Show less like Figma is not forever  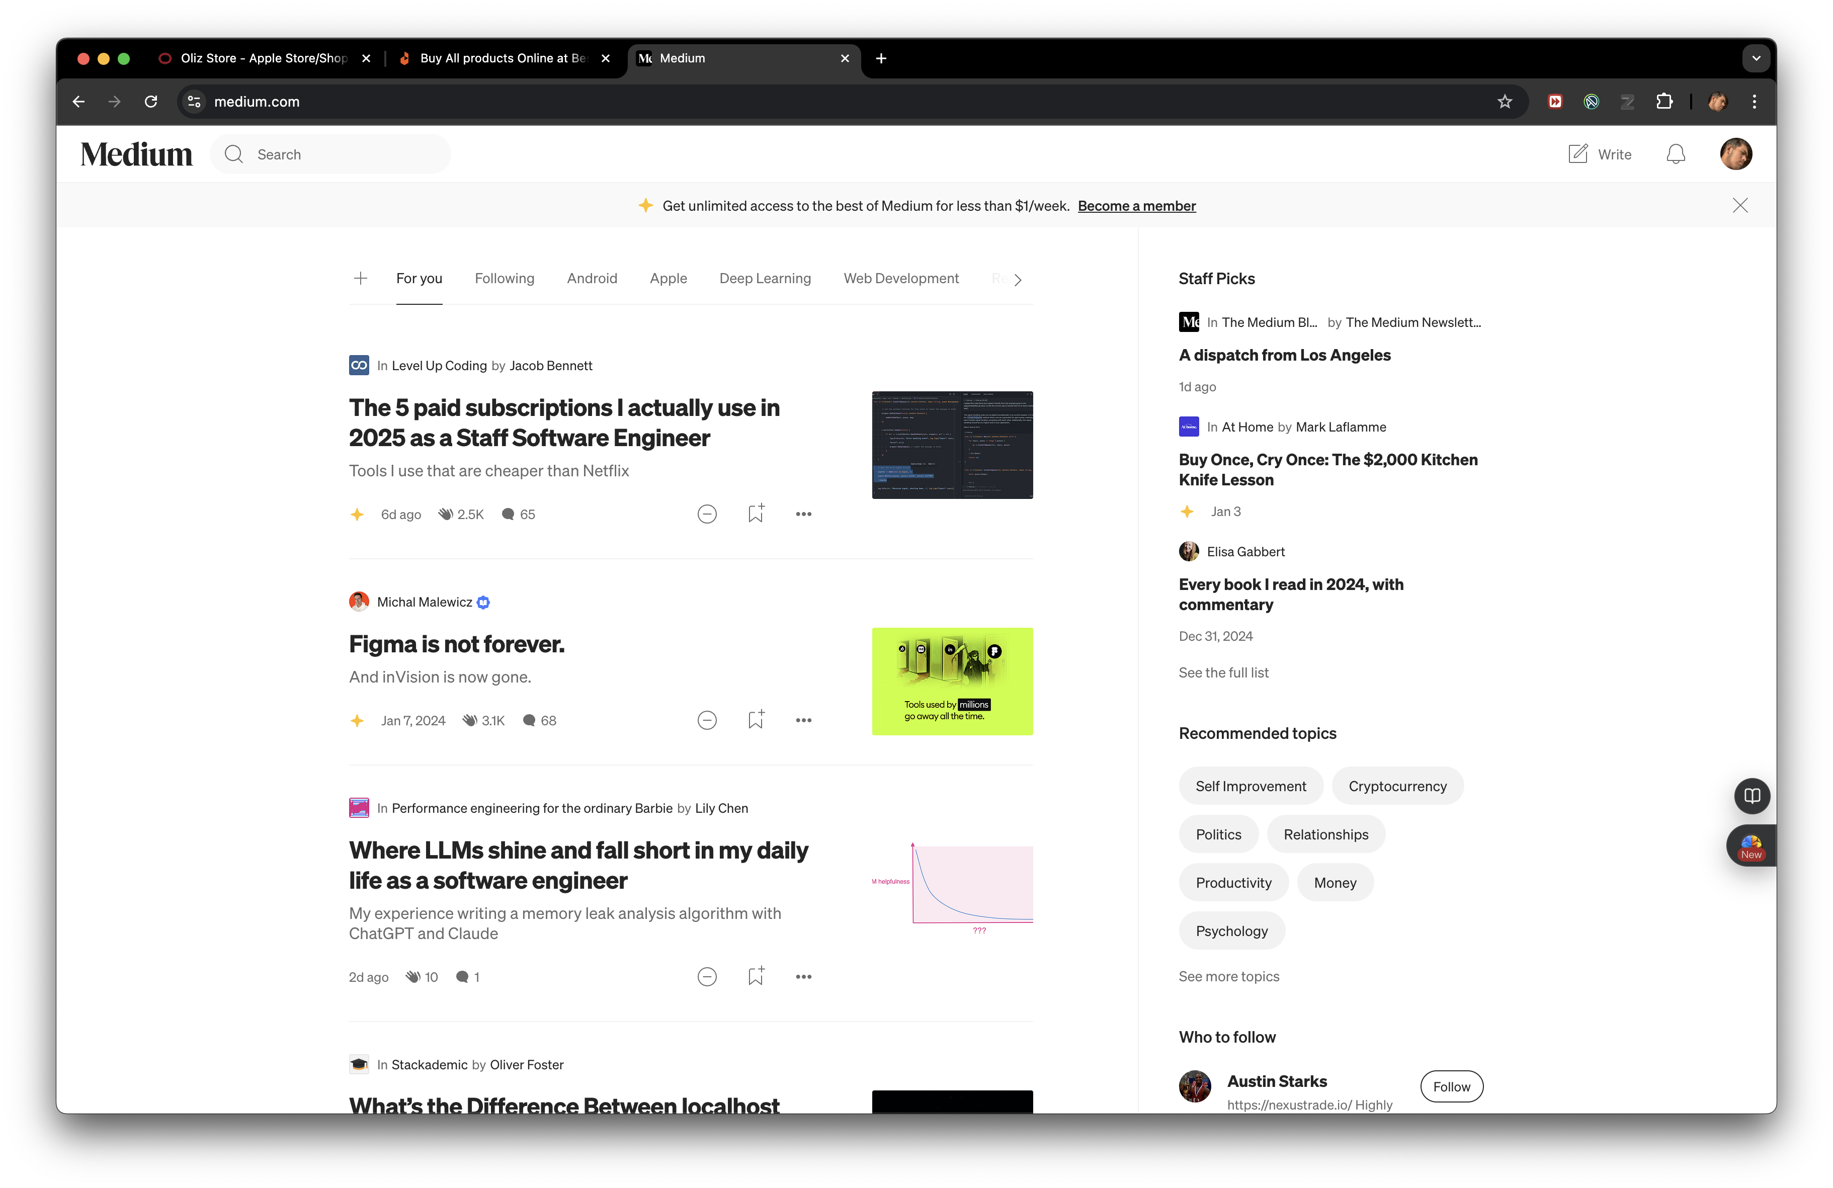[707, 721]
